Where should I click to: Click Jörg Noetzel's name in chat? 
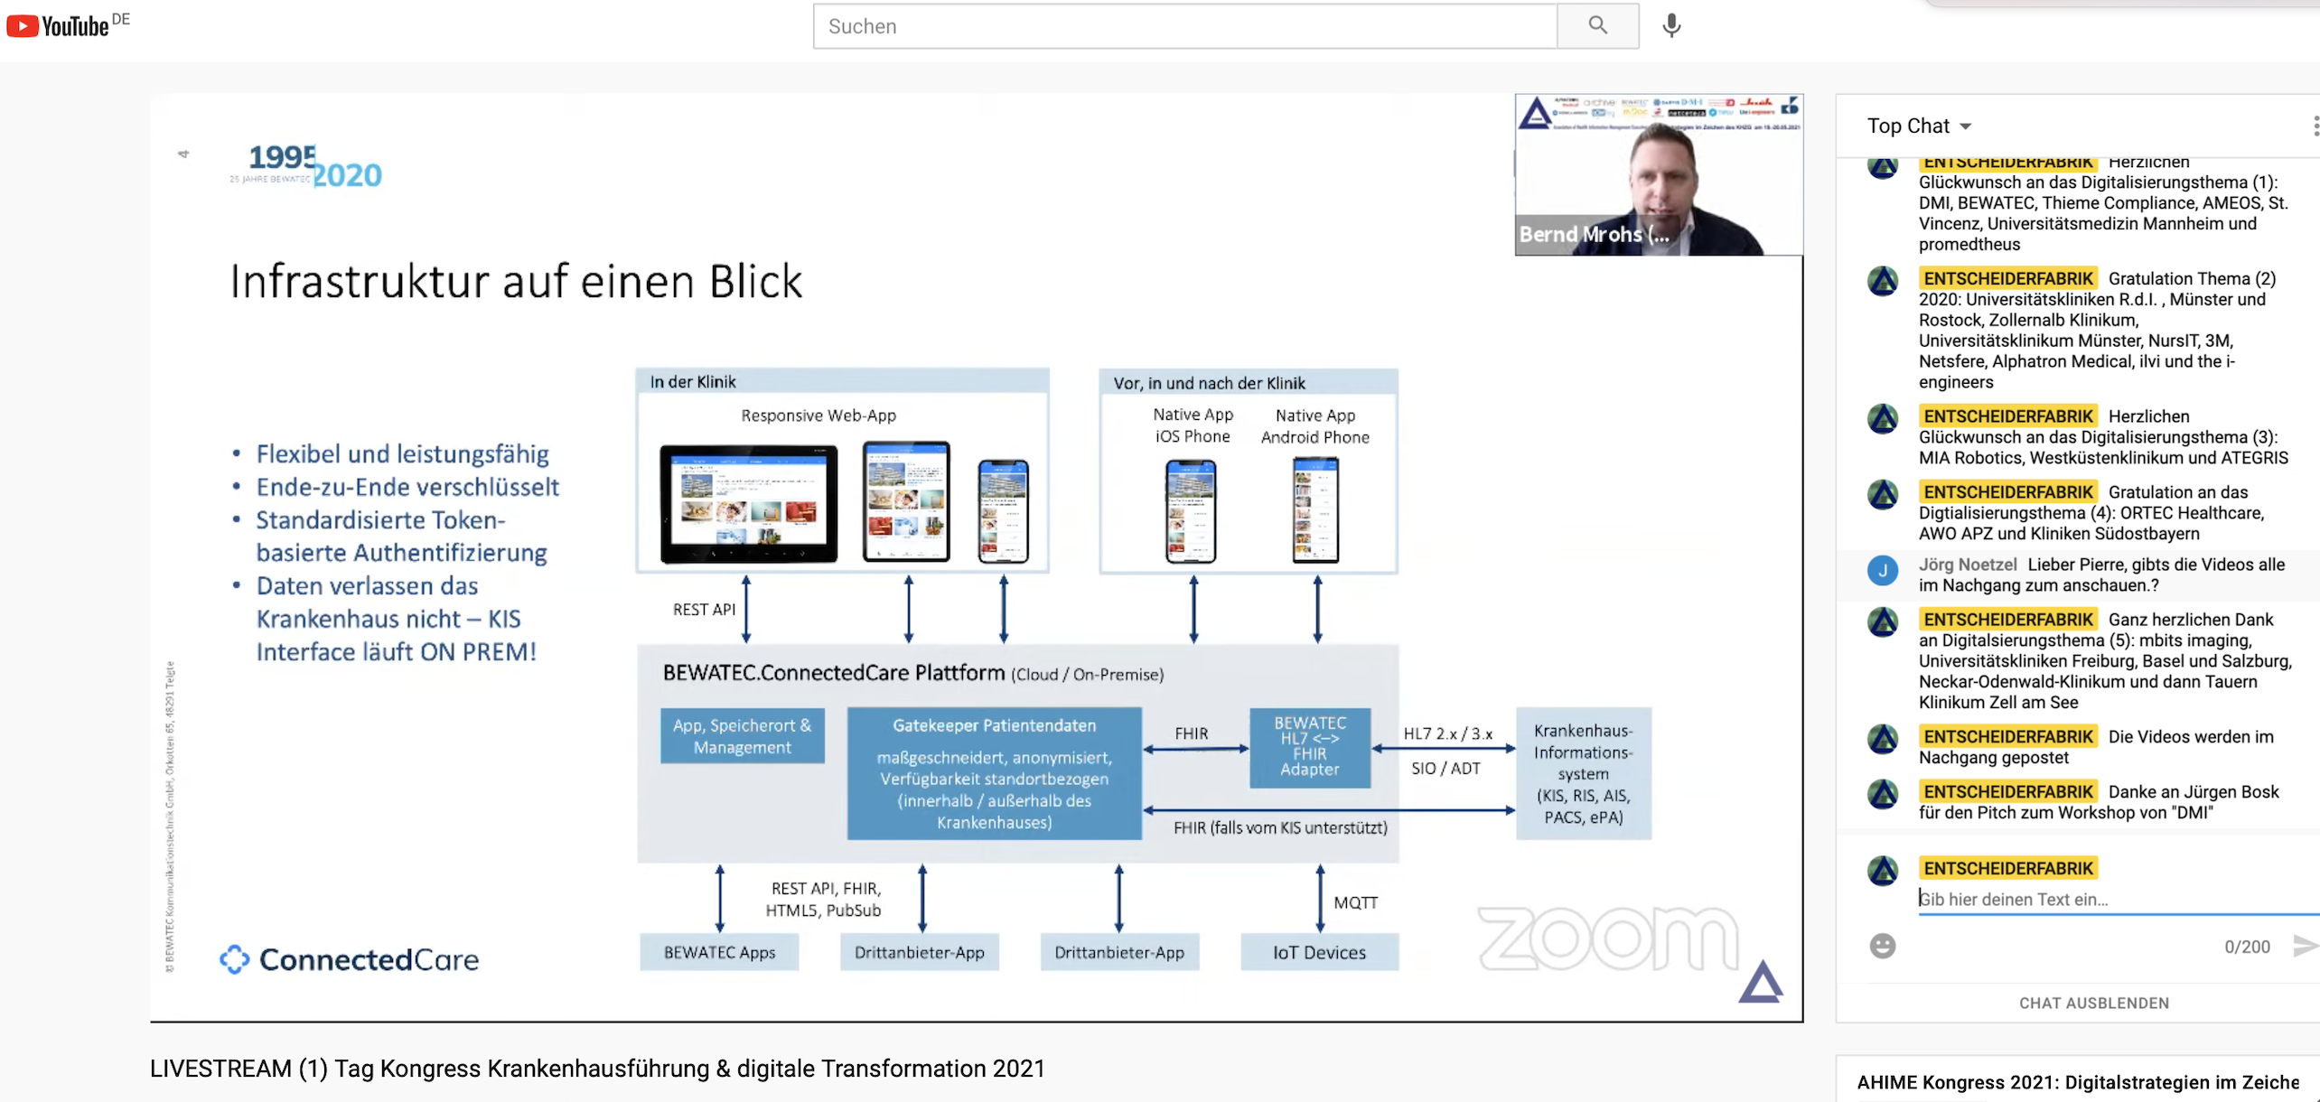pos(1967,565)
